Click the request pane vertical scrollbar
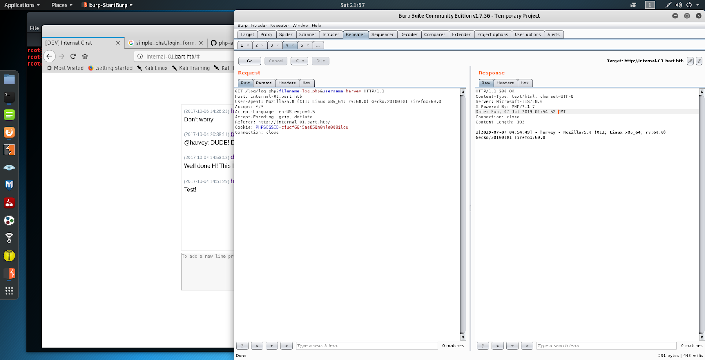705x360 pixels. pyautogui.click(x=463, y=214)
